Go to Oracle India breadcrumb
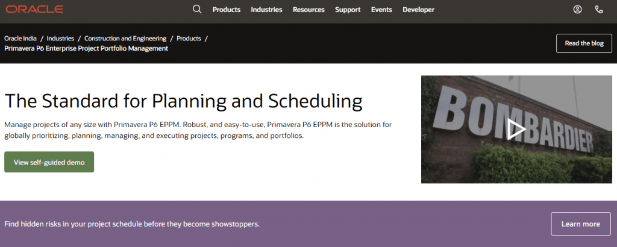 click(20, 39)
